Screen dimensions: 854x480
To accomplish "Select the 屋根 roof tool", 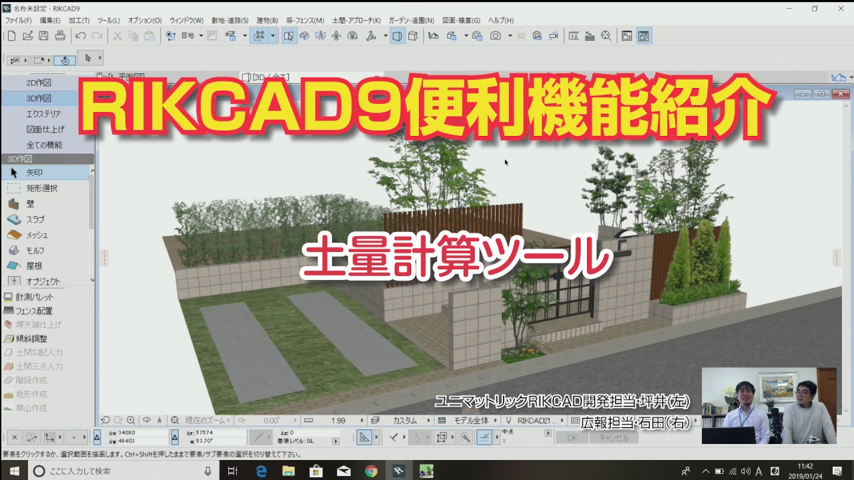I will pos(46,265).
